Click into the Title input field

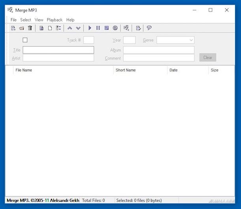(58, 50)
